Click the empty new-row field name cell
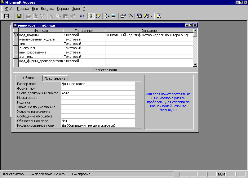248x178 pixels. tap(41, 65)
